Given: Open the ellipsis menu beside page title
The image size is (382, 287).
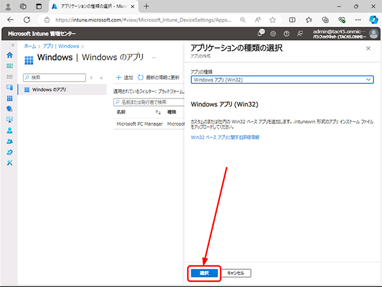Looking at the screenshot, I should (x=154, y=58).
